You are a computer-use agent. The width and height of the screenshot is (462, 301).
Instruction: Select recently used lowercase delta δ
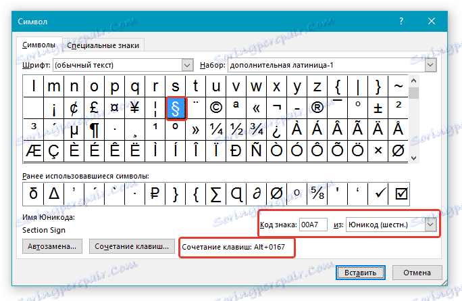pos(33,194)
